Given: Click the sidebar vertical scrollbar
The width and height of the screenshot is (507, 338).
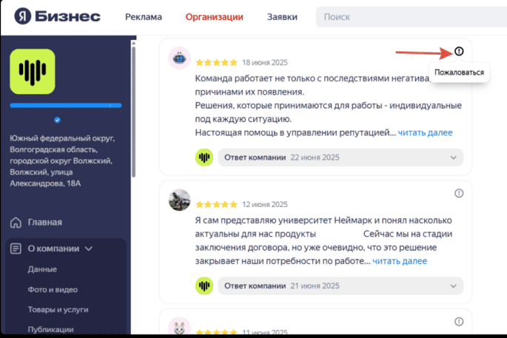Looking at the screenshot, I should click(x=133, y=112).
